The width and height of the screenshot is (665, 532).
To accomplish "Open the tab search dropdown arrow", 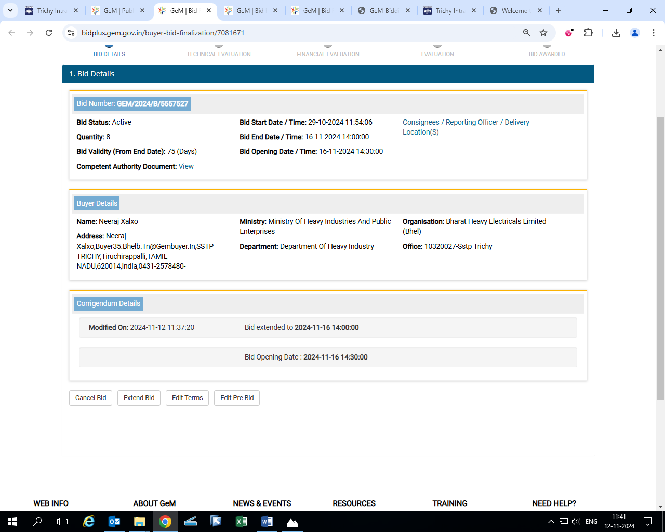I will point(10,10).
